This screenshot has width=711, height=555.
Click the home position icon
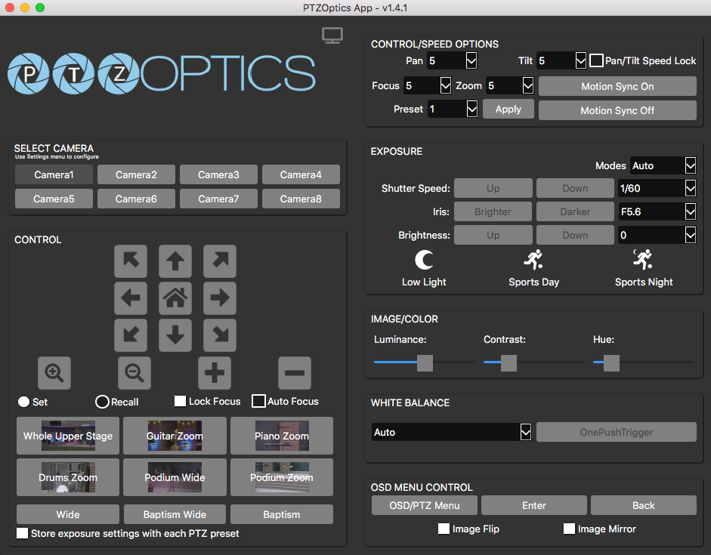pos(175,298)
